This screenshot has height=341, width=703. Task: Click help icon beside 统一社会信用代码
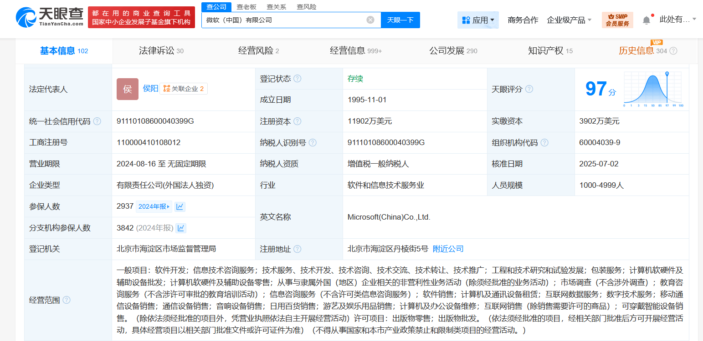97,121
